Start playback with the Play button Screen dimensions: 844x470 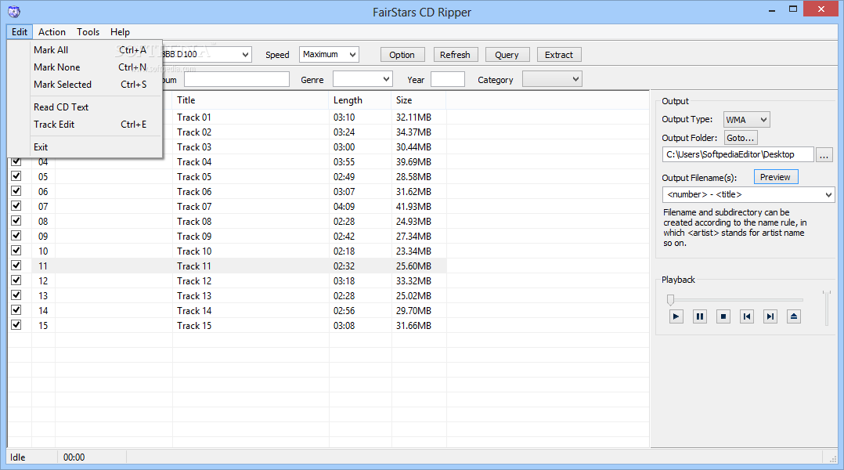[x=676, y=316]
